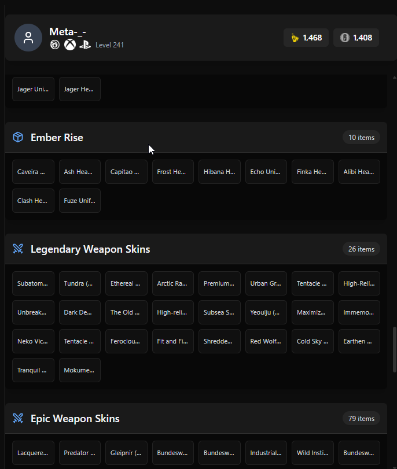Viewport: 397px width, 469px height.
Task: Expand the Epic Weapon Skins section header
Action: [x=196, y=418]
